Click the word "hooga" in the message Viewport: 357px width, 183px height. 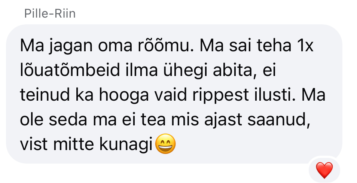pos(124,95)
